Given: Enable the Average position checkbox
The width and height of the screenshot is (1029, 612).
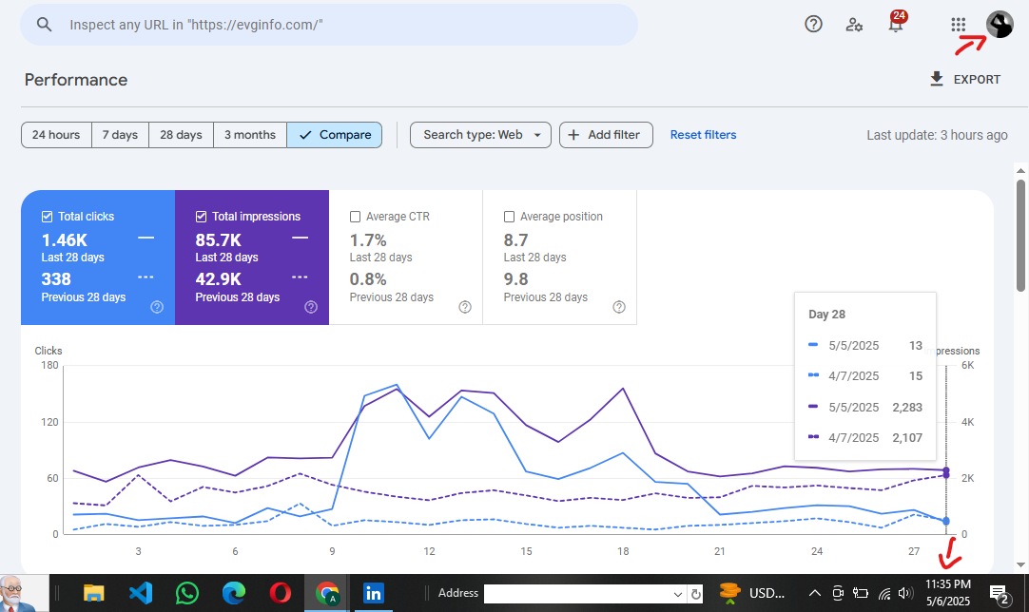Looking at the screenshot, I should pyautogui.click(x=509, y=217).
